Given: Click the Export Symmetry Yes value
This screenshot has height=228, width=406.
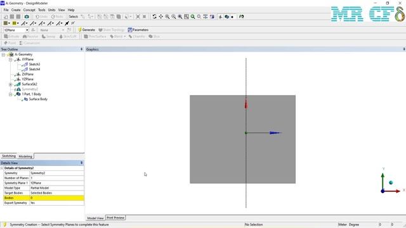Looking at the screenshot, I should coord(56,203).
